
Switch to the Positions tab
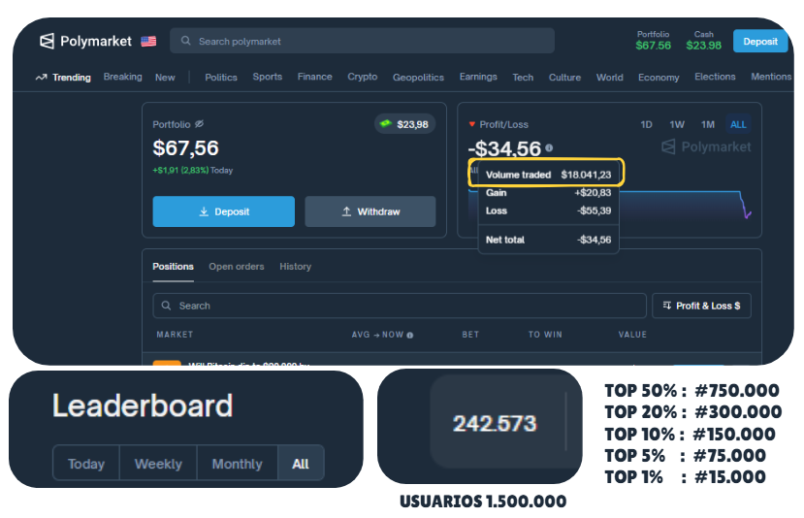(x=173, y=266)
